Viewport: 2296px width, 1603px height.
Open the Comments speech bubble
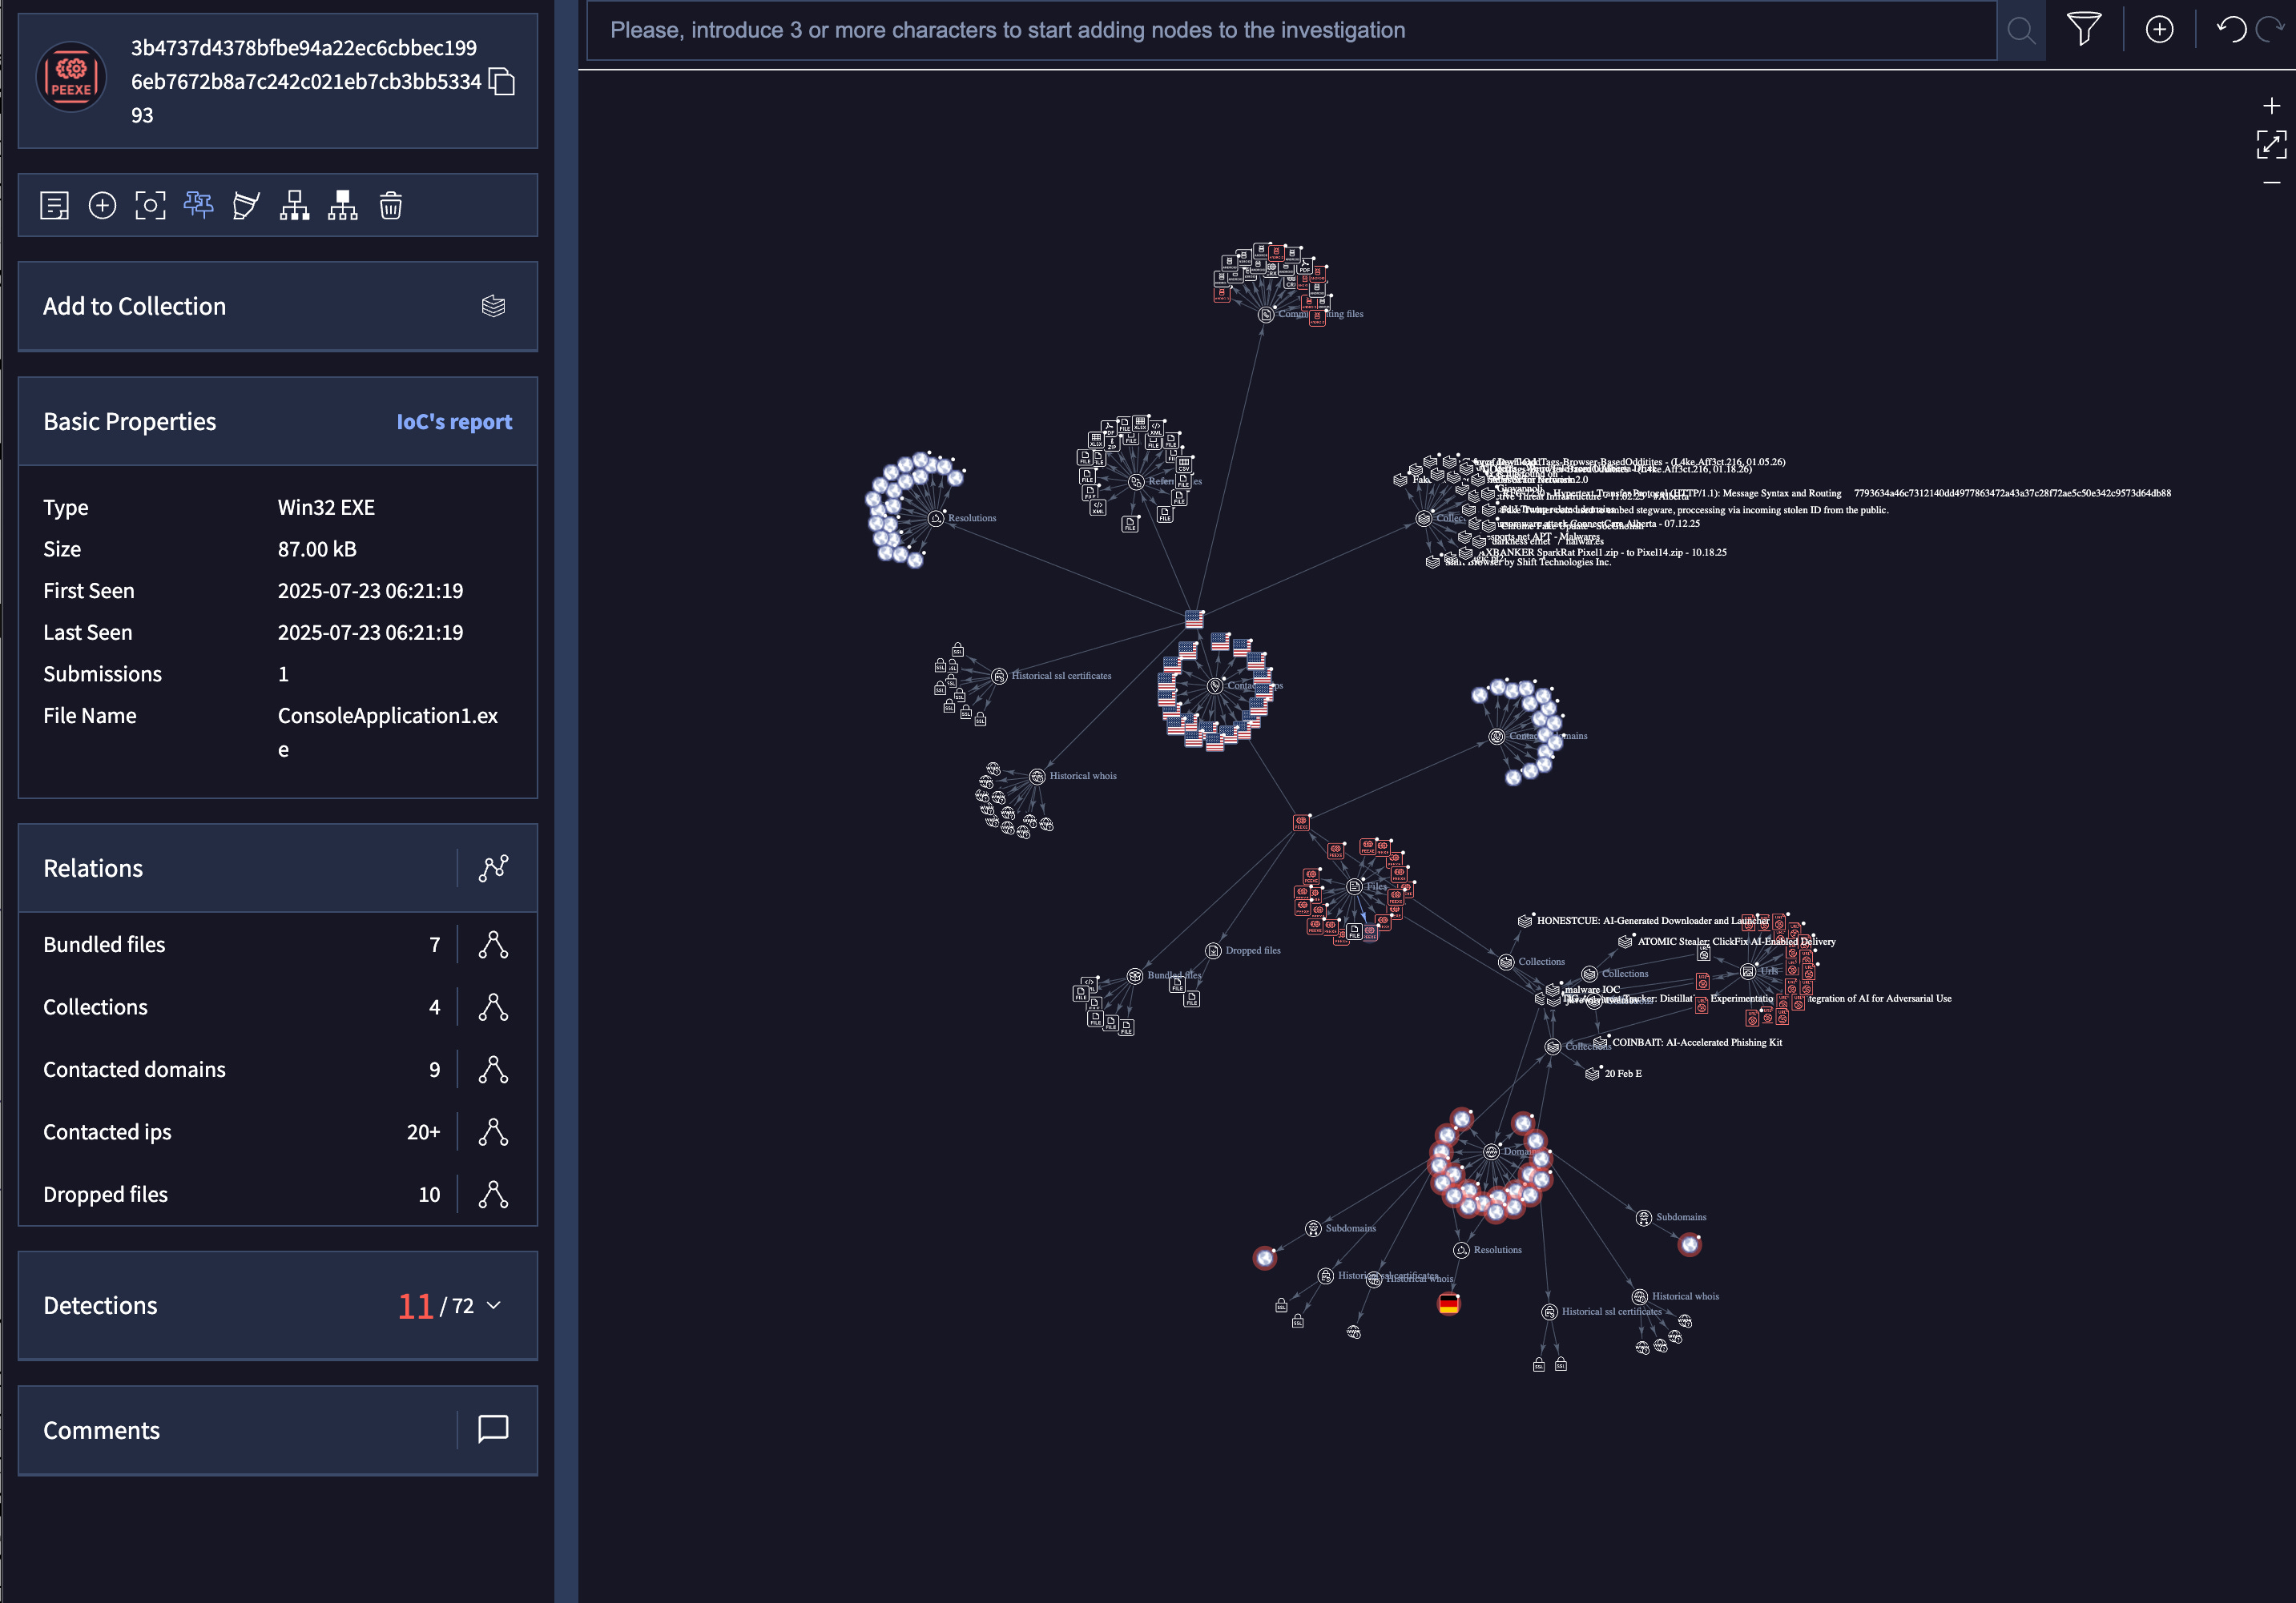(493, 1430)
